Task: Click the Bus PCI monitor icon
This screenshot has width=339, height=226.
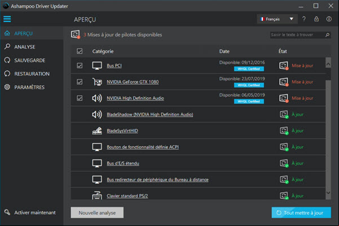Action: click(x=97, y=65)
